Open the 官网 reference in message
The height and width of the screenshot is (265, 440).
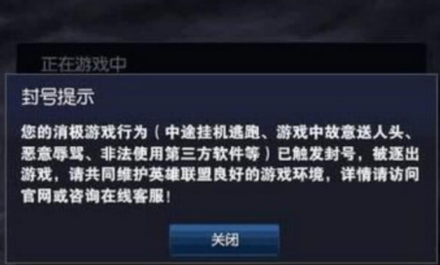pyautogui.click(x=36, y=196)
